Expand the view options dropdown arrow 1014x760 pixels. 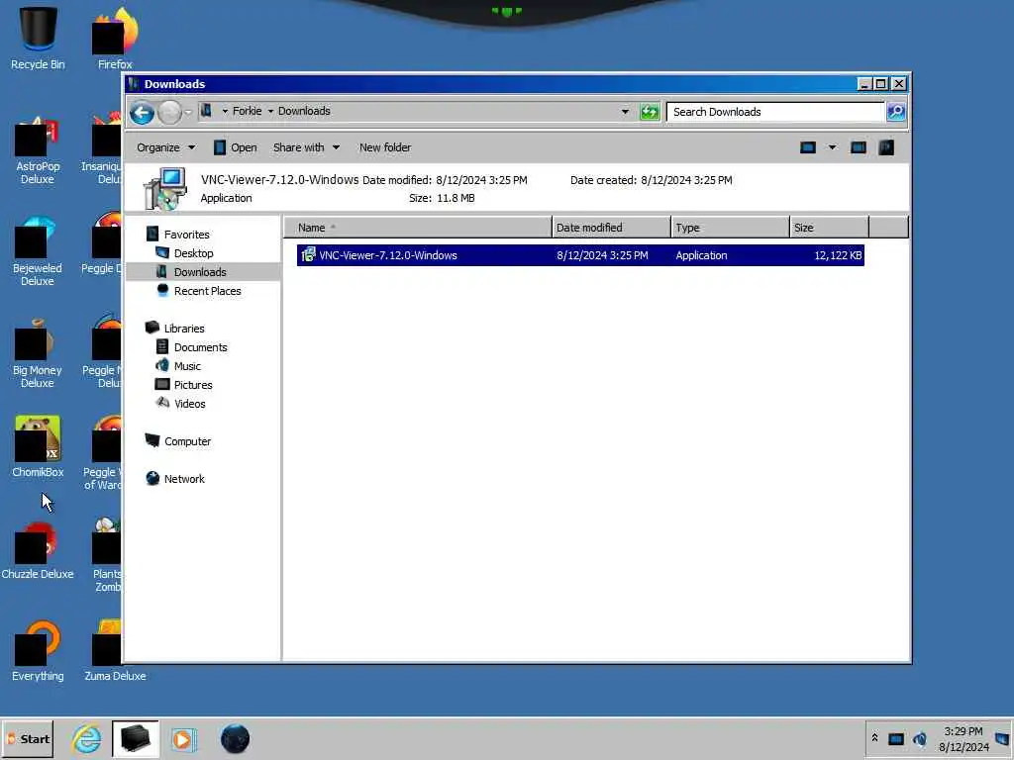point(832,147)
